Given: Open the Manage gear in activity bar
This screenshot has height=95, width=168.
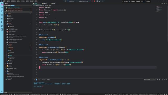Looking at the screenshot, I should (x=2, y=92).
